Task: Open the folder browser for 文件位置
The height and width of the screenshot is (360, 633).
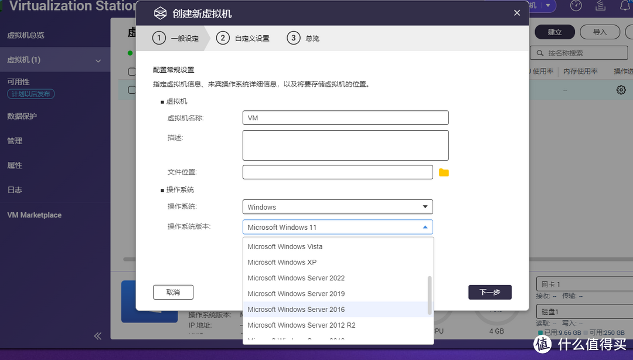Action: tap(444, 171)
